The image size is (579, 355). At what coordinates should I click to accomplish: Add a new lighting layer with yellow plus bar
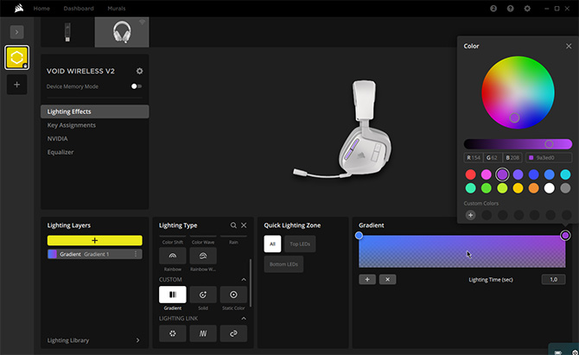coord(95,240)
